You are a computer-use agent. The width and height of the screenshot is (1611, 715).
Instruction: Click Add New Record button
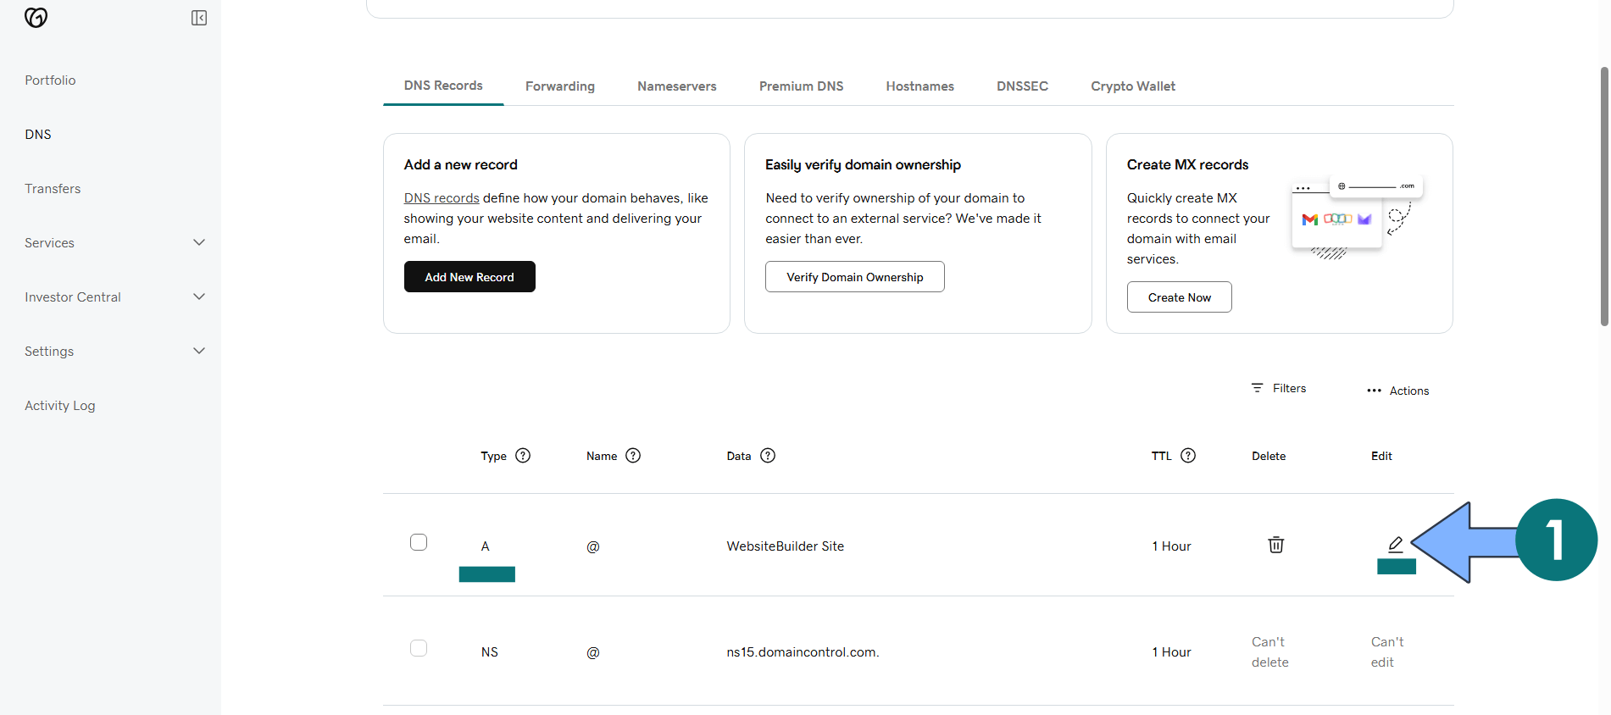(469, 277)
